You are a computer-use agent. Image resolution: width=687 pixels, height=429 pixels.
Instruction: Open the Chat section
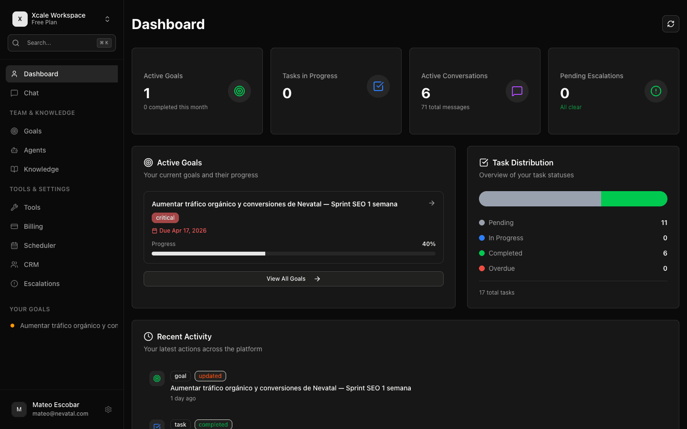click(31, 93)
